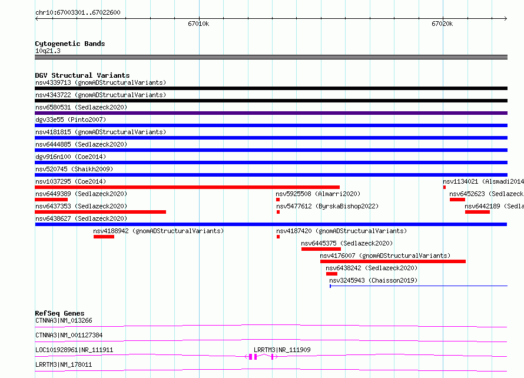Open variant nsv6444885 (Sedlazeck2020)
The image size is (524, 378).
tap(81, 144)
